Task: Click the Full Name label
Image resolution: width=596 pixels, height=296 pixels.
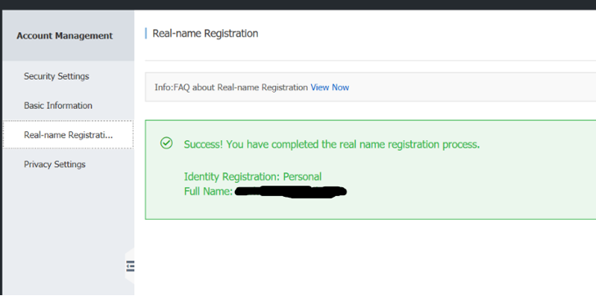Action: point(208,191)
